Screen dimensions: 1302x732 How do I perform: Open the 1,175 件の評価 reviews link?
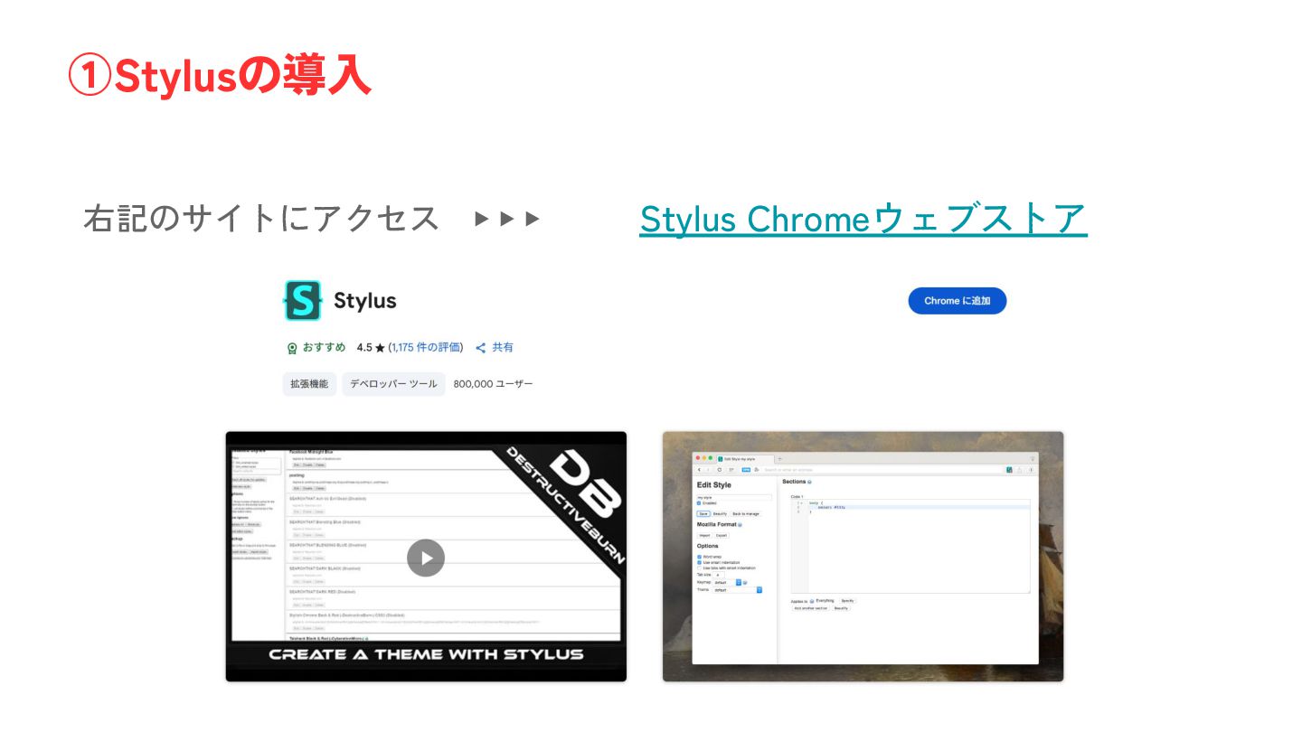[426, 347]
